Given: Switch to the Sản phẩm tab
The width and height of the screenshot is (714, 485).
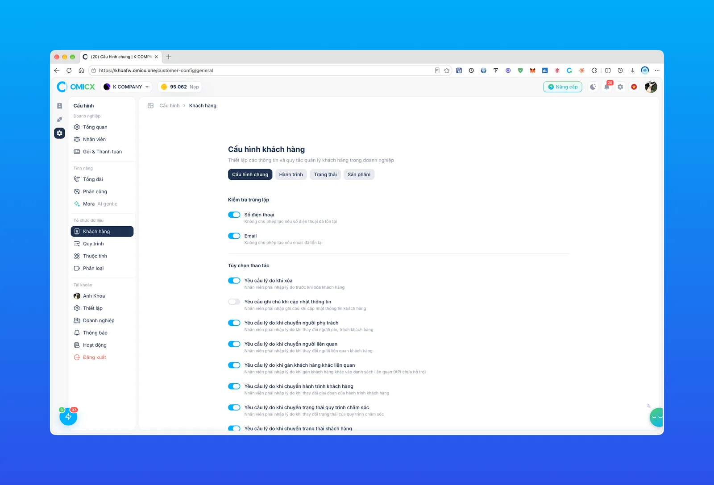Looking at the screenshot, I should (359, 174).
